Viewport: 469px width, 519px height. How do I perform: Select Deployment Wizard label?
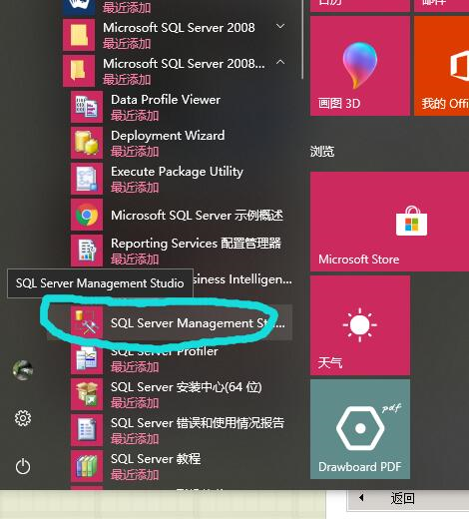(x=168, y=136)
